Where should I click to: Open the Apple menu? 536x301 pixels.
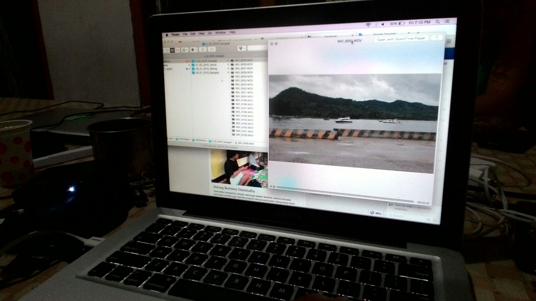pyautogui.click(x=167, y=35)
